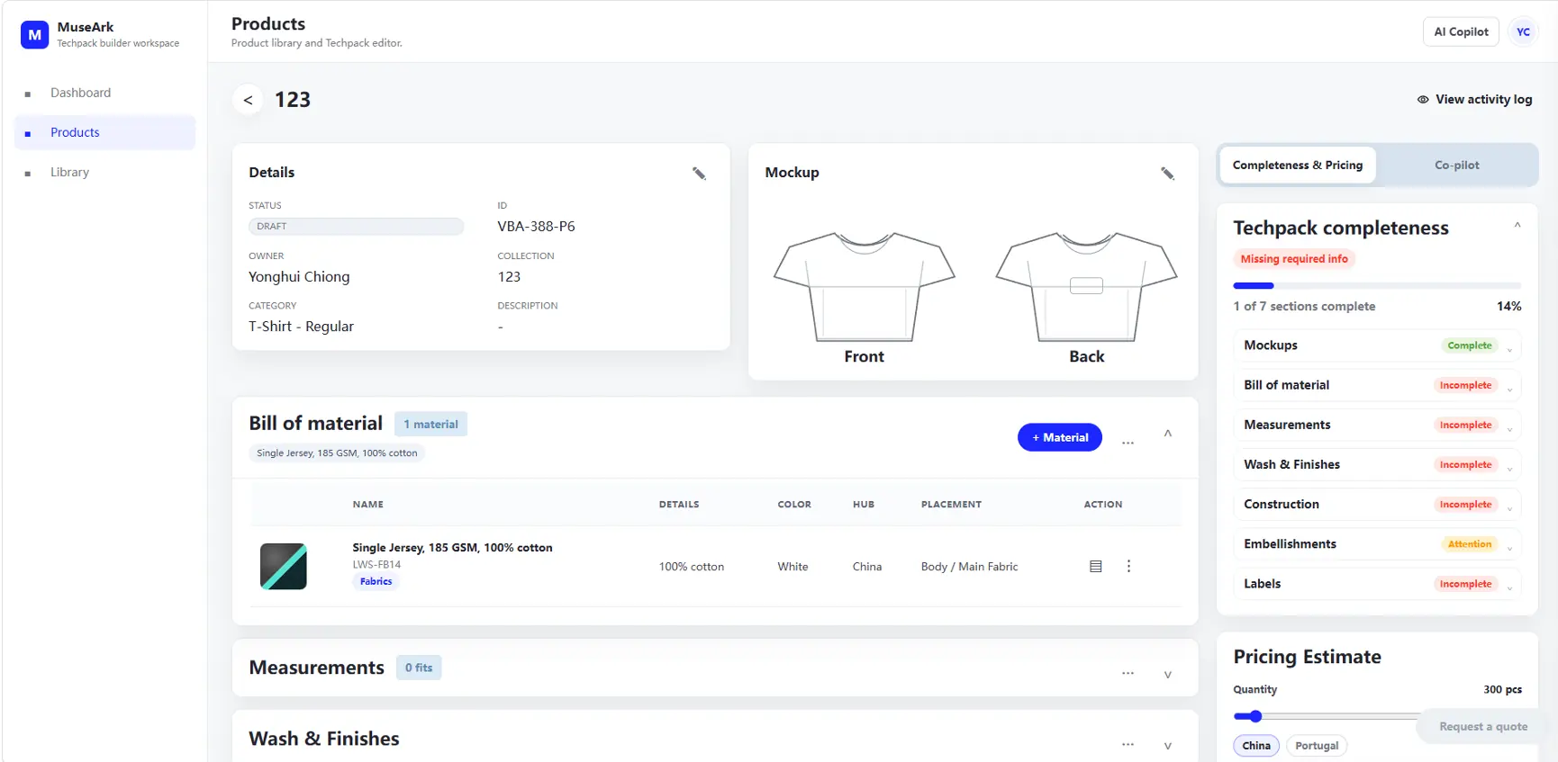Viewport: 1558px width, 762px height.
Task: Expand the Mockups completeness row
Action: click(x=1509, y=350)
